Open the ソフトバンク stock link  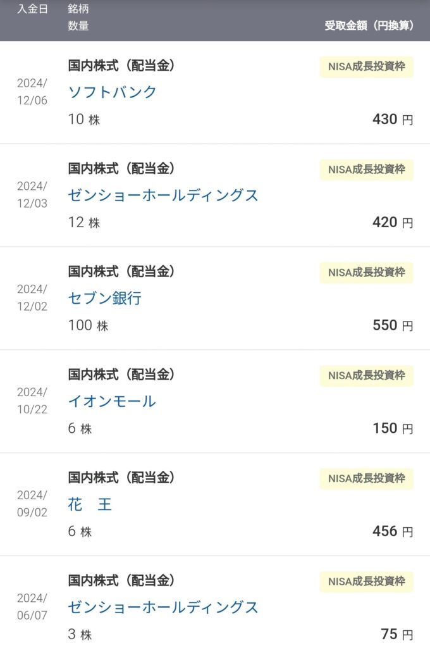(113, 92)
